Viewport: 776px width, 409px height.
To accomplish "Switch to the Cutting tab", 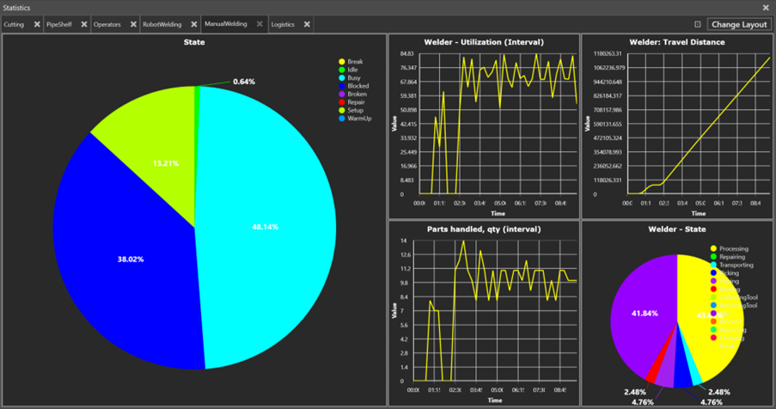I will tap(15, 25).
